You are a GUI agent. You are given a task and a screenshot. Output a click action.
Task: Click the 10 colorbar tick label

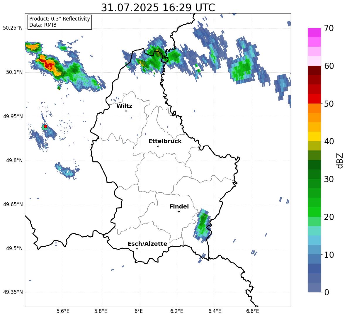coord(329,255)
